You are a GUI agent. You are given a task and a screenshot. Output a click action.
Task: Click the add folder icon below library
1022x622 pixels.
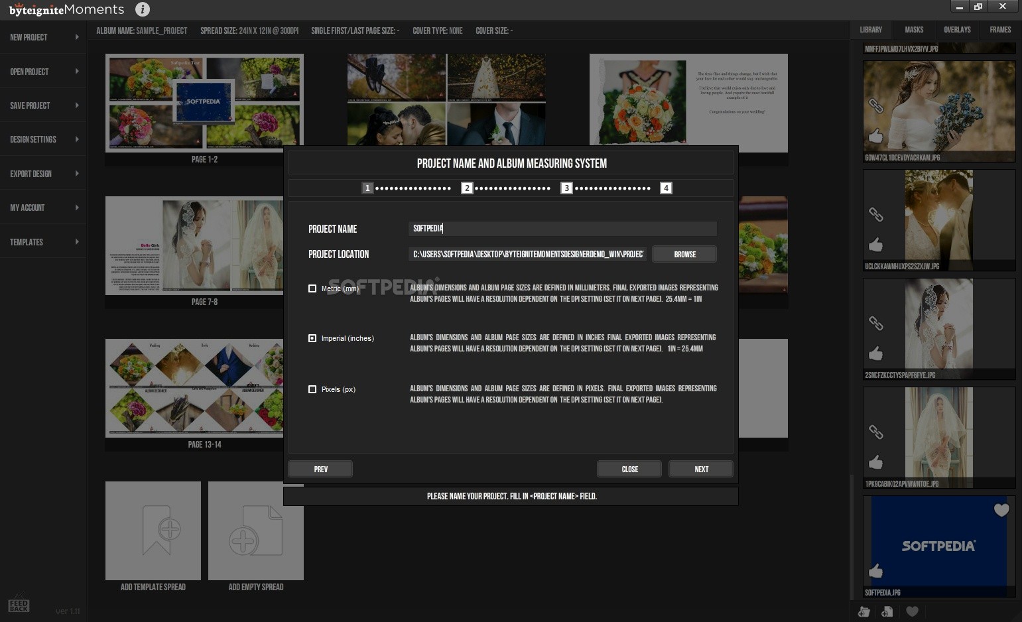click(863, 611)
